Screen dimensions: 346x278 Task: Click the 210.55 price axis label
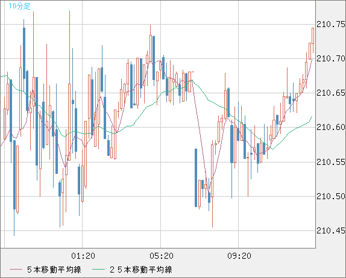click(331, 162)
